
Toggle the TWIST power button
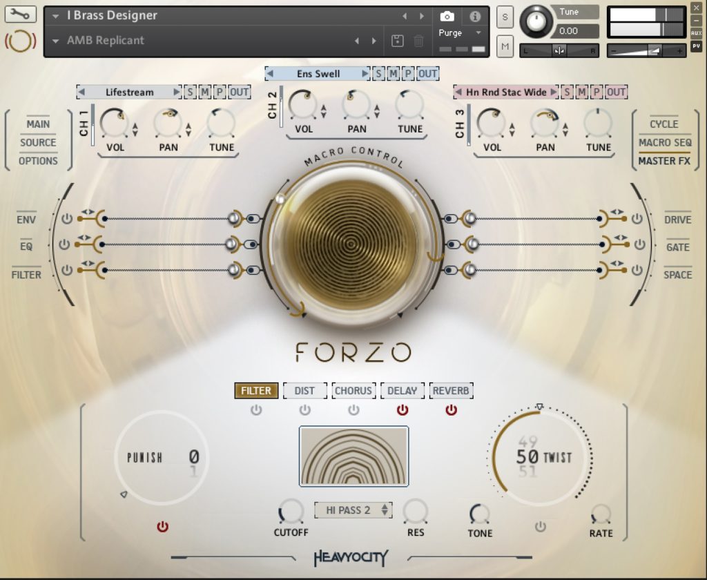(x=540, y=527)
